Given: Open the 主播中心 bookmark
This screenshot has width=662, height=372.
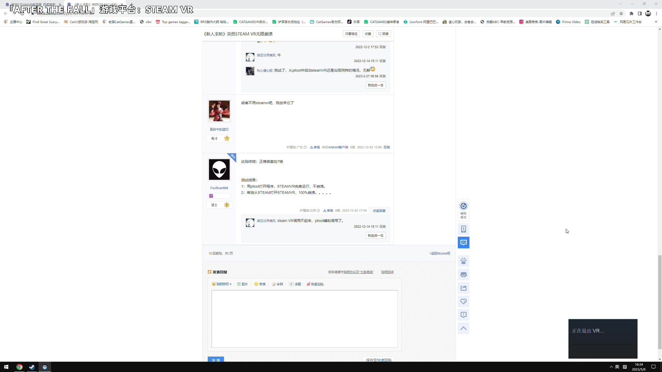Looking at the screenshot, I should point(13,22).
